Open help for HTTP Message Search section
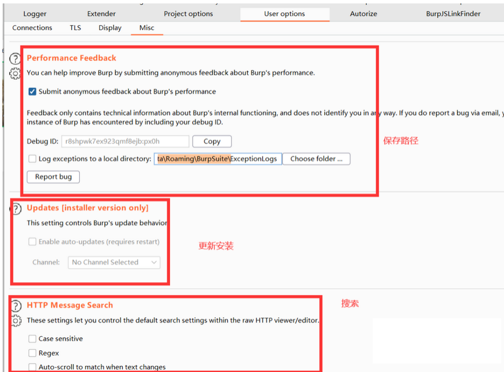Viewport: 504px width, 372px height. point(16,306)
